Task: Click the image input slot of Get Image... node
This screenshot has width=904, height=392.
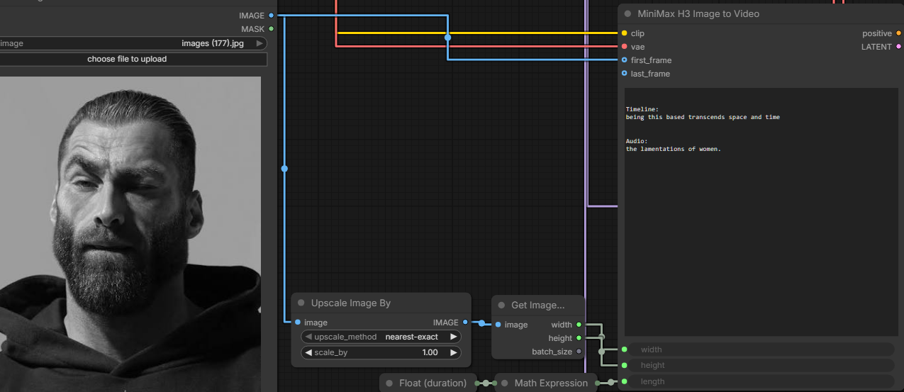Action: [x=498, y=325]
